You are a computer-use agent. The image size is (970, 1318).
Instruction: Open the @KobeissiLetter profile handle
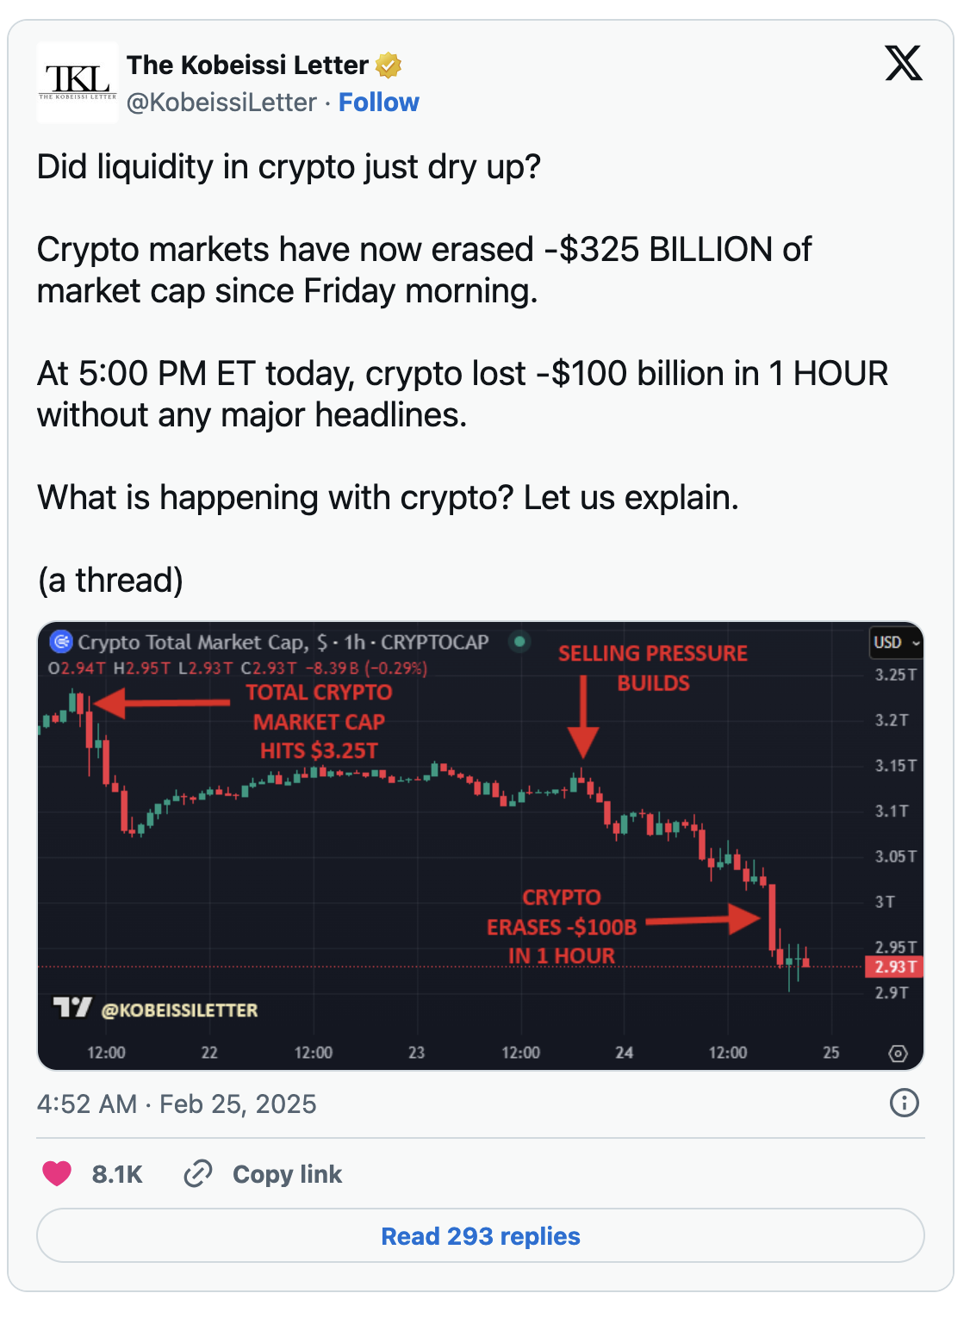tap(221, 102)
